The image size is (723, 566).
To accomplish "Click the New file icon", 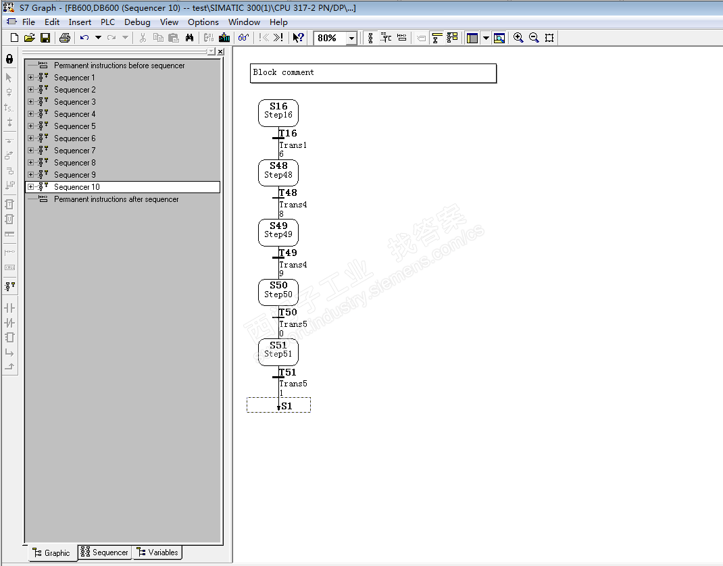I will [x=14, y=38].
